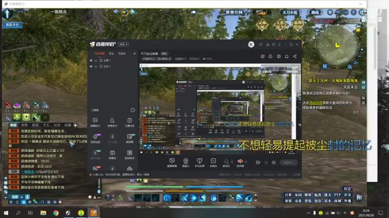Show hidden system tray icons chevron
This screenshot has width=389, height=218.
click(308, 213)
